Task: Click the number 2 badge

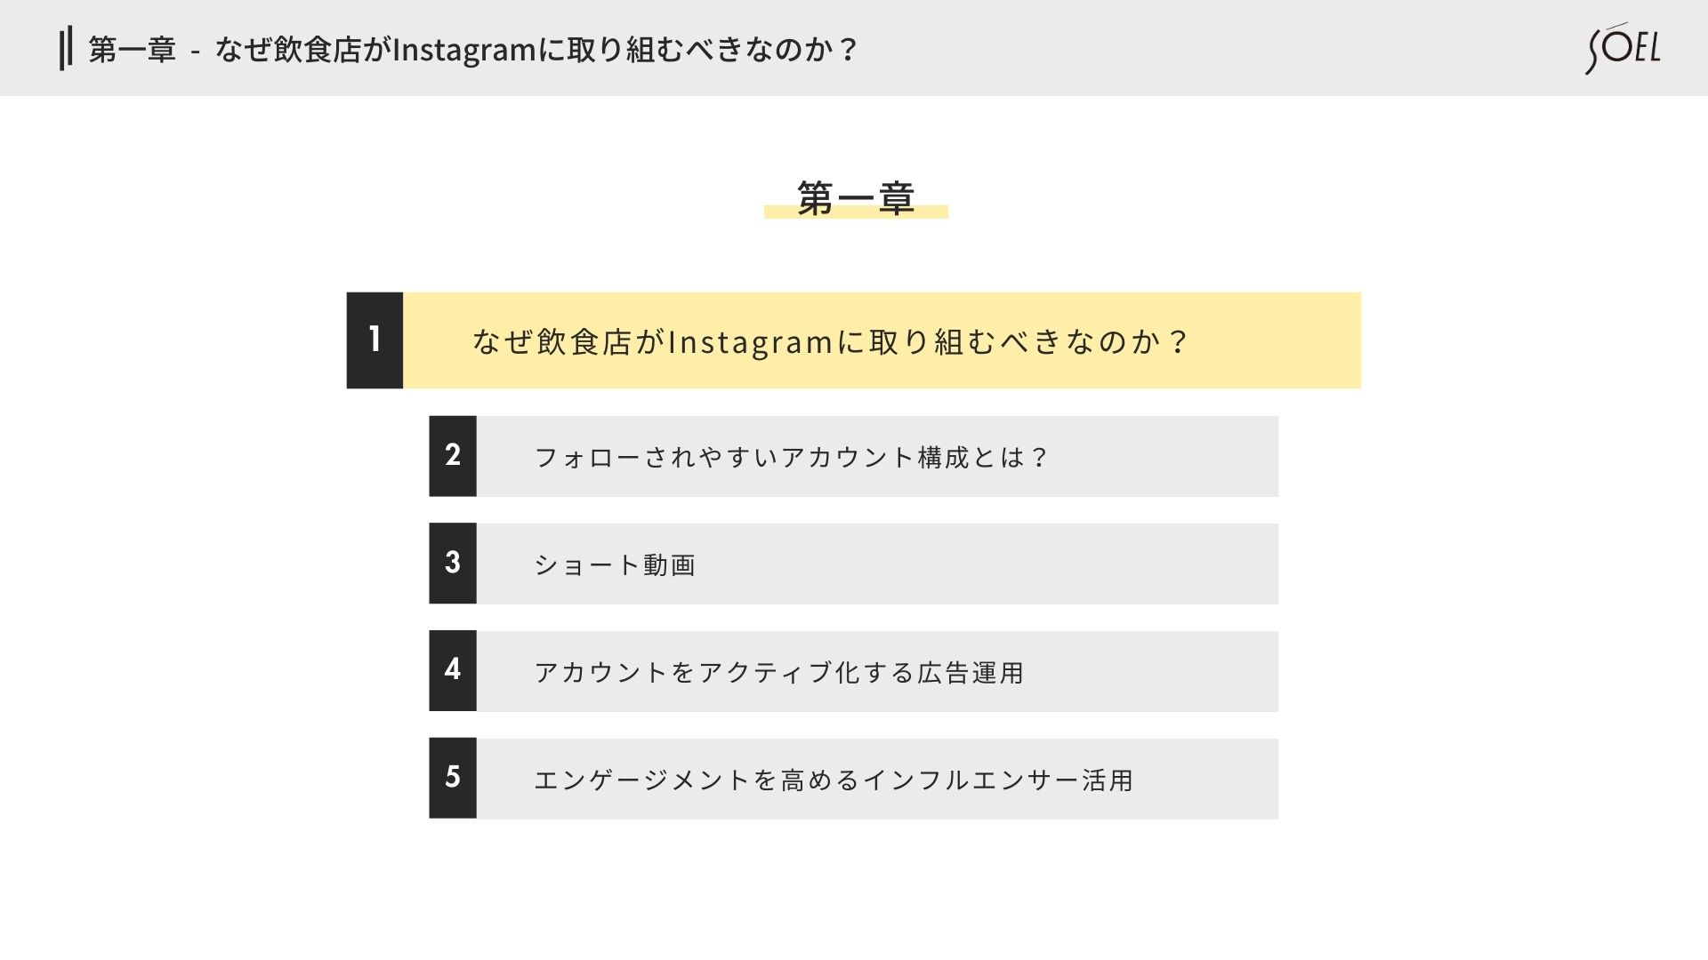Action: pos(453,456)
